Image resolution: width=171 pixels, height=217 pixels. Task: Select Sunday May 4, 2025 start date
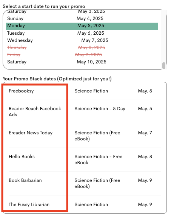click(x=82, y=18)
